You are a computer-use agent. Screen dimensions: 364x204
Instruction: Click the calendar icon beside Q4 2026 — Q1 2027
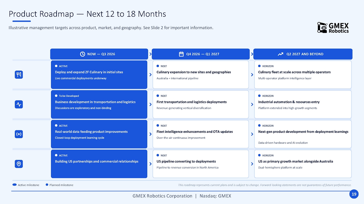(x=181, y=54)
